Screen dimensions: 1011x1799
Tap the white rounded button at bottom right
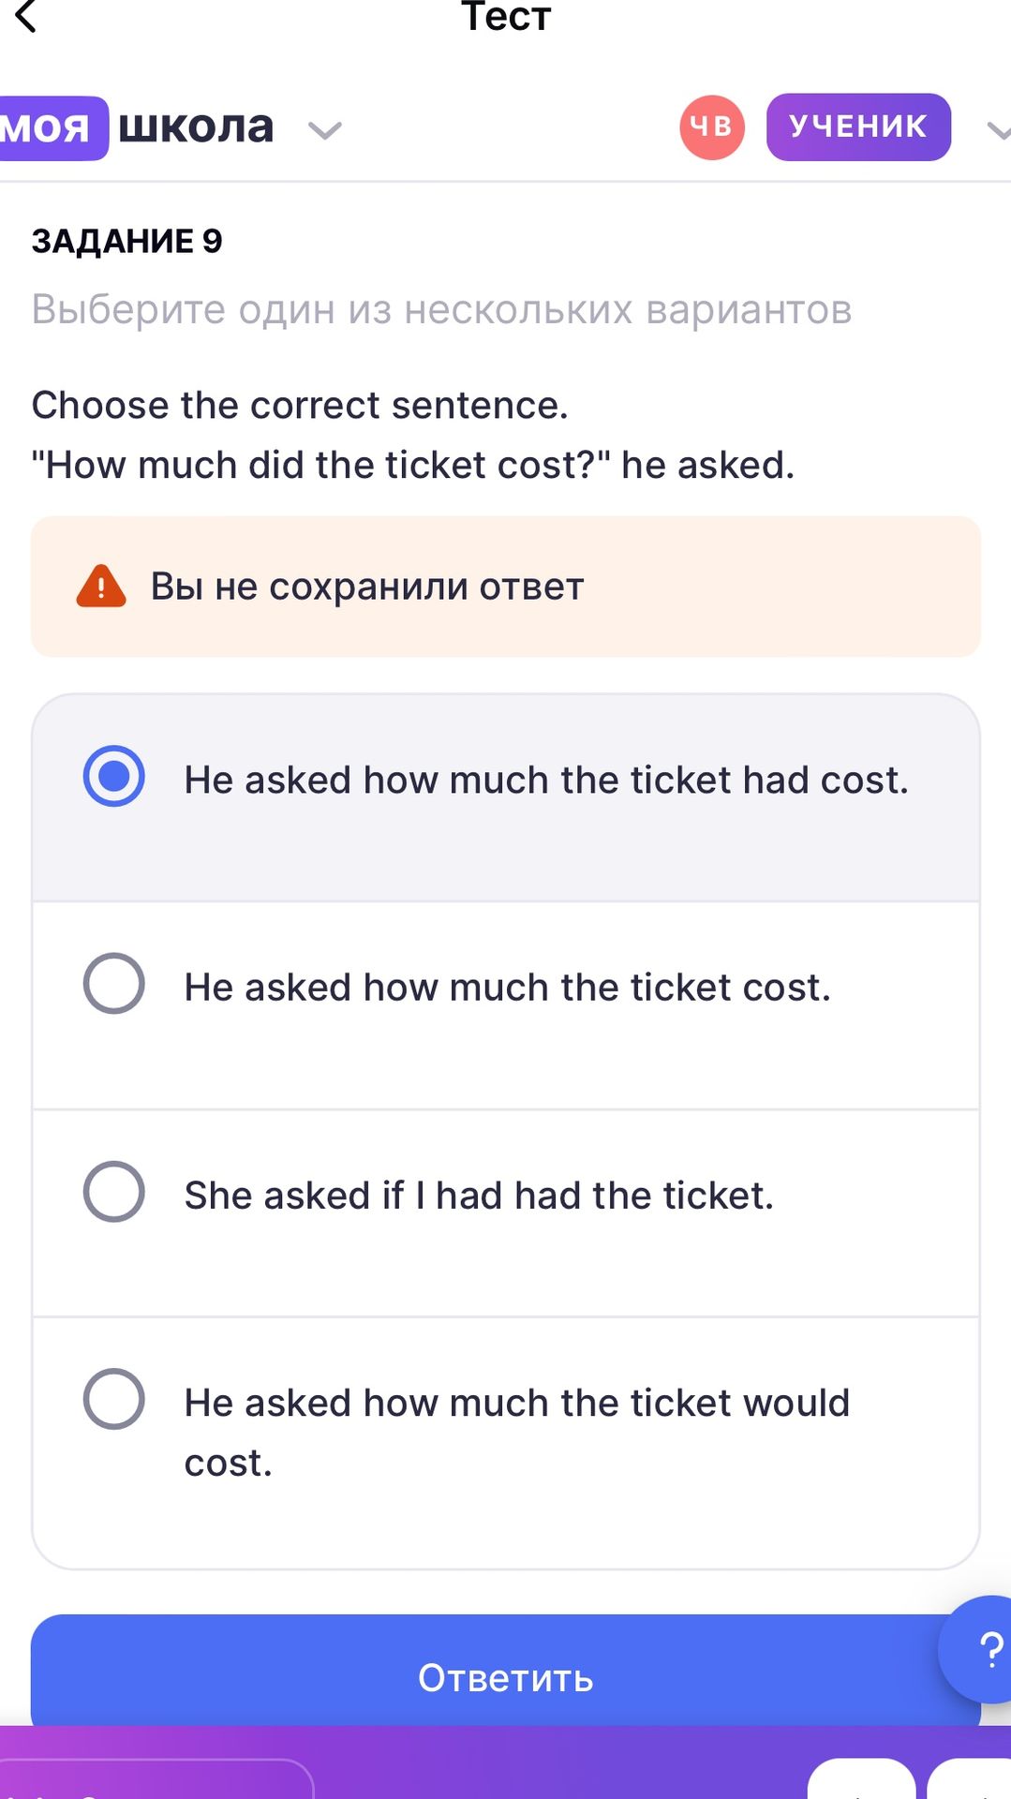point(970,1778)
